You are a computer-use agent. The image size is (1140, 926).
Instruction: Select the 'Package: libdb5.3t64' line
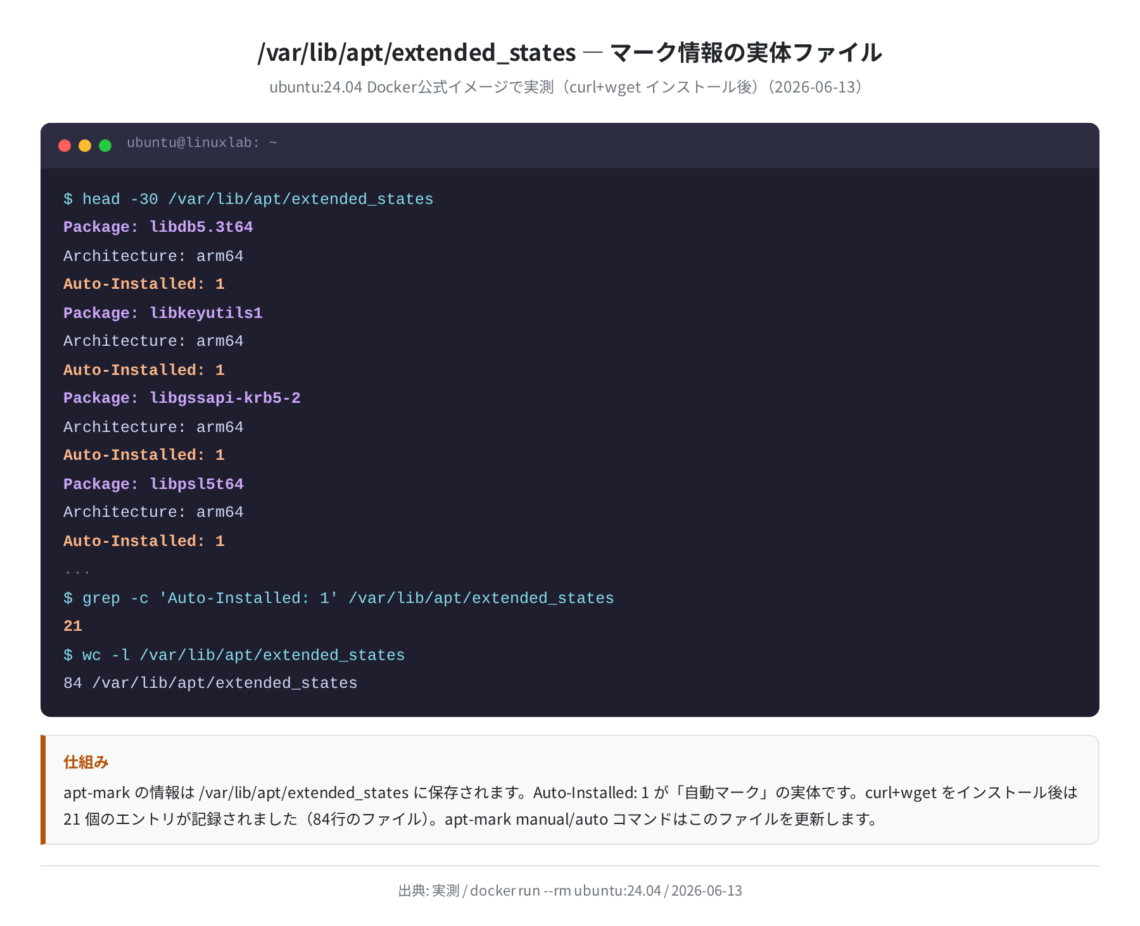(x=158, y=227)
